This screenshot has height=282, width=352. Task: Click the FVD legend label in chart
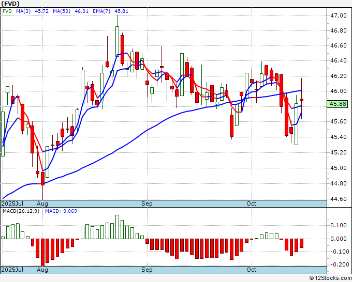(x=7, y=11)
